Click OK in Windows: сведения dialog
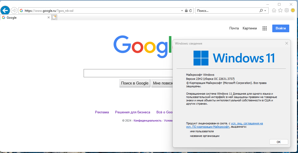 pyautogui.click(x=279, y=142)
